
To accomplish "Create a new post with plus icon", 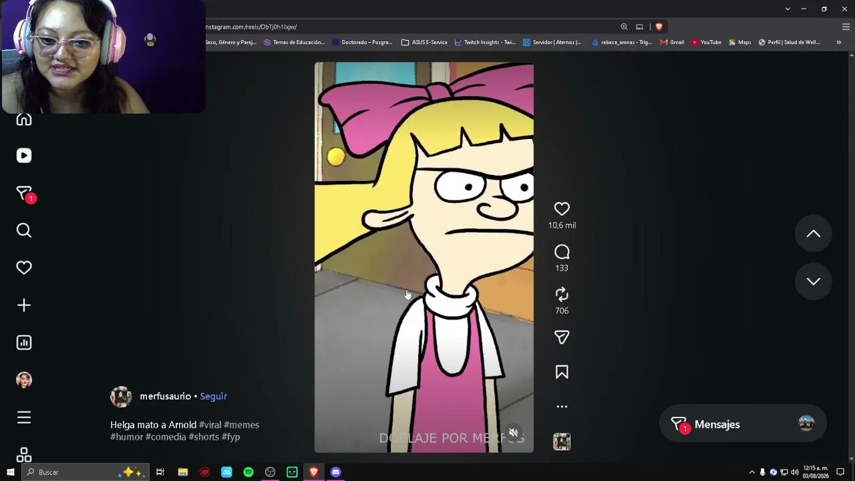I will tap(24, 305).
